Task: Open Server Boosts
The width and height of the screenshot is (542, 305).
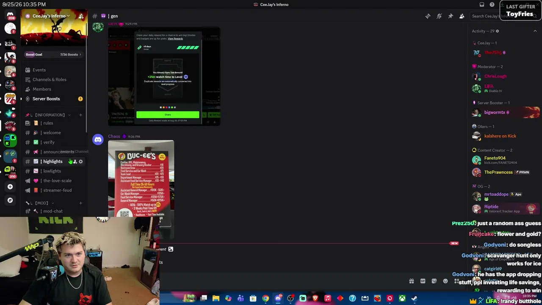Action: tap(53, 99)
